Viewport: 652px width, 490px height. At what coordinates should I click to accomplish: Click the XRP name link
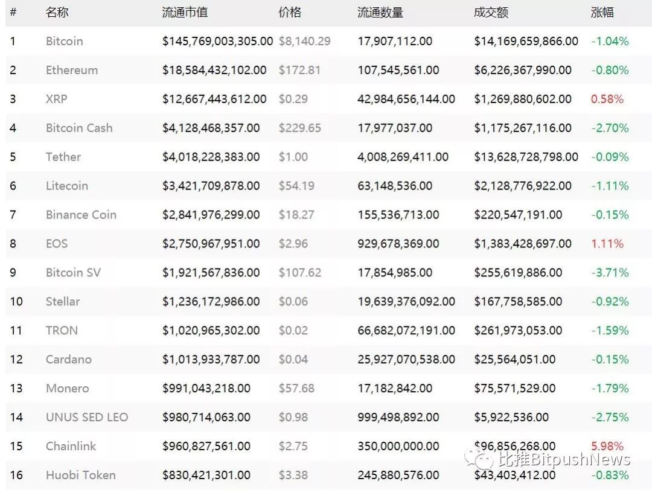point(57,99)
